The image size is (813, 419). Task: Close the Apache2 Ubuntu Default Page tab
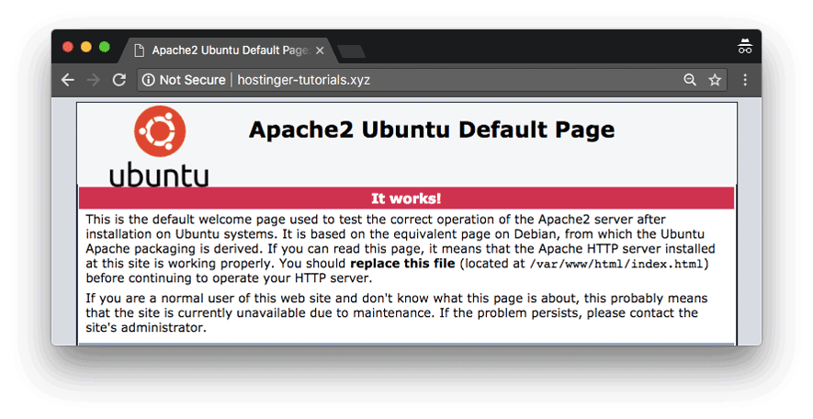pos(320,51)
